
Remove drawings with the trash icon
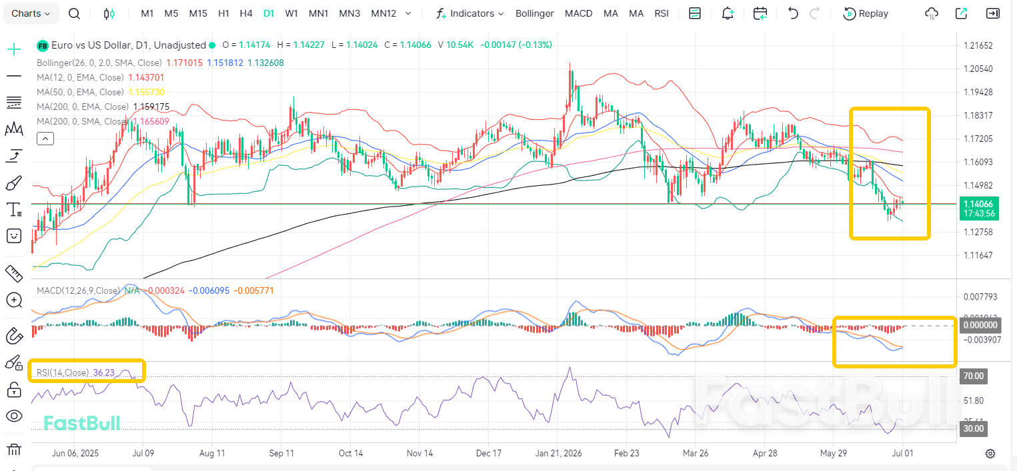(x=14, y=450)
